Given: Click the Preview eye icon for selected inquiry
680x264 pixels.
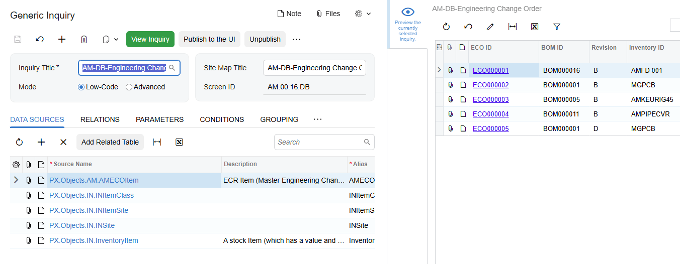Looking at the screenshot, I should point(408,12).
